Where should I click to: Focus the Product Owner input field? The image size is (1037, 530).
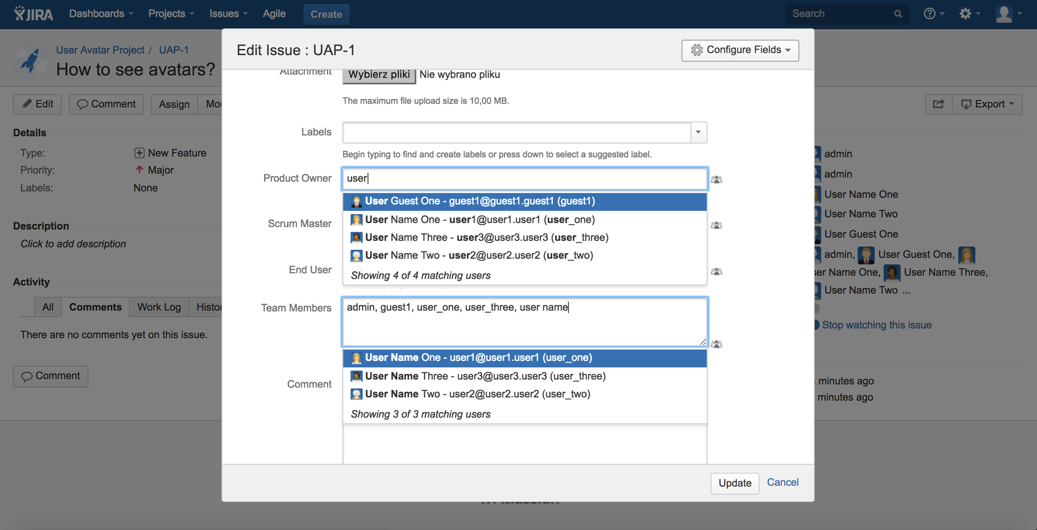525,178
